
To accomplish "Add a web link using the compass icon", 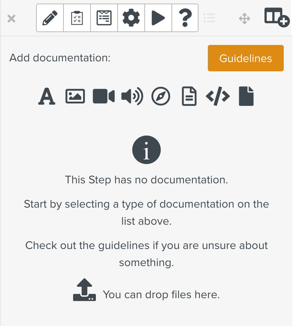I will pos(160,96).
